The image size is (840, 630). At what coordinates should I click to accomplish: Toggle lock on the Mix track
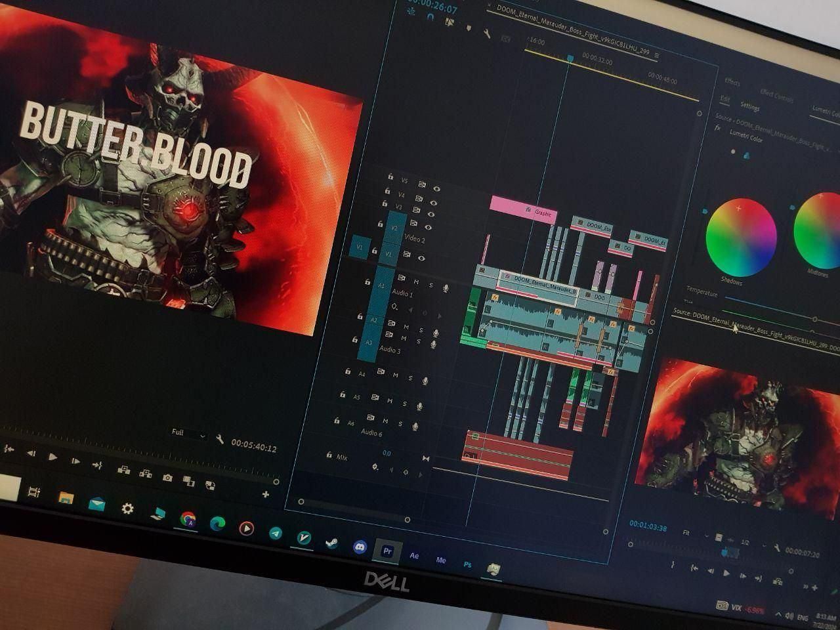coord(329,454)
